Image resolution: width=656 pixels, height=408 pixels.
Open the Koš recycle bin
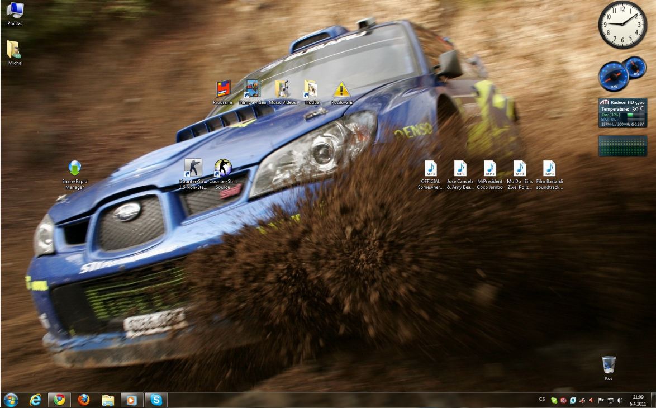(609, 365)
